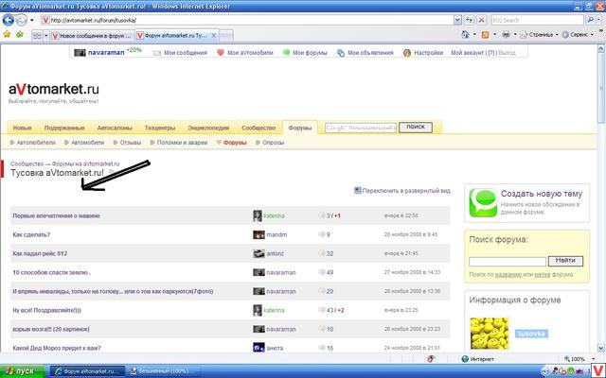
Task: Click the Google custom search field
Action: point(361,128)
